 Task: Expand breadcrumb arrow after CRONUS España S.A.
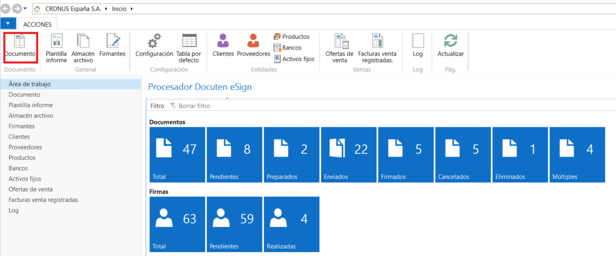106,9
